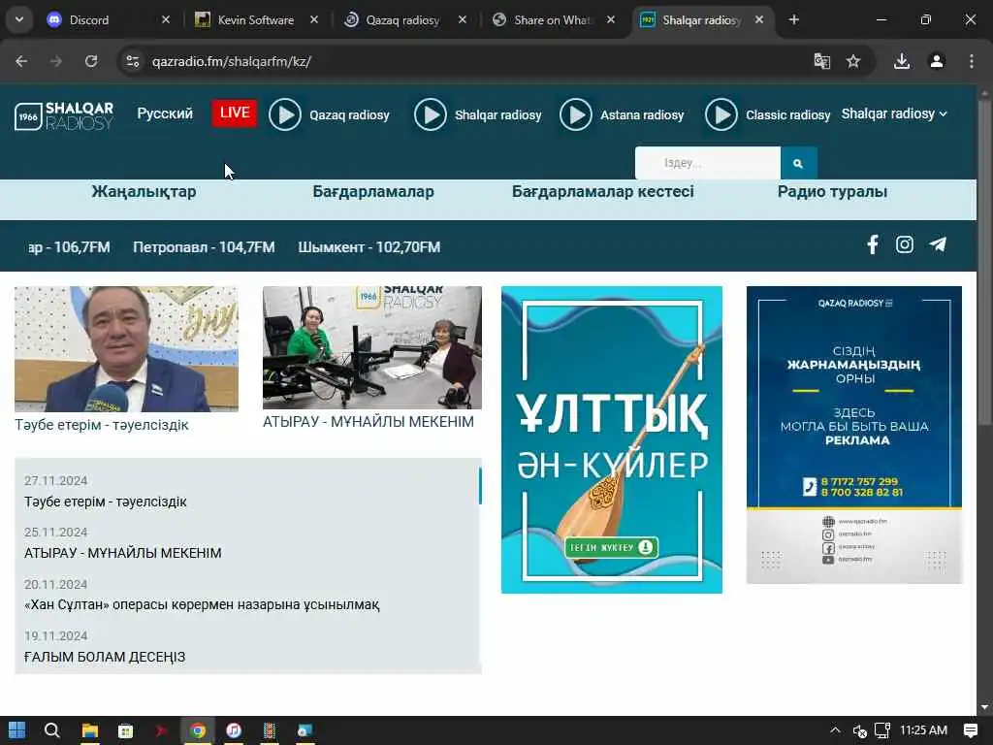Click the Shalqar Radiosy 1966 logo
993x745 pixels.
(x=64, y=116)
